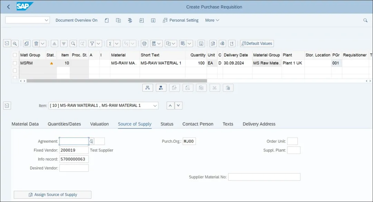Click Document Overview On
This screenshot has height=202, width=373.
click(x=76, y=20)
